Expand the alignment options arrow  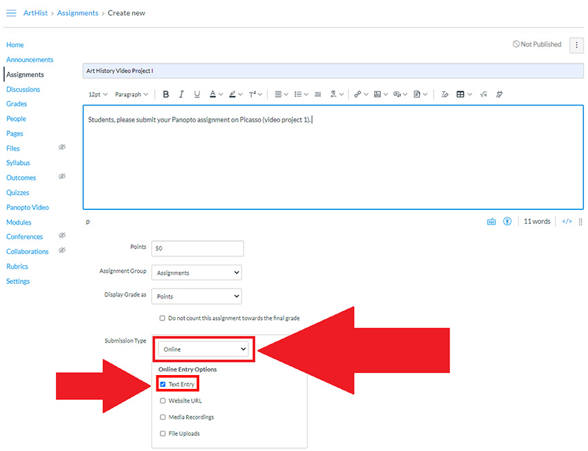point(286,95)
